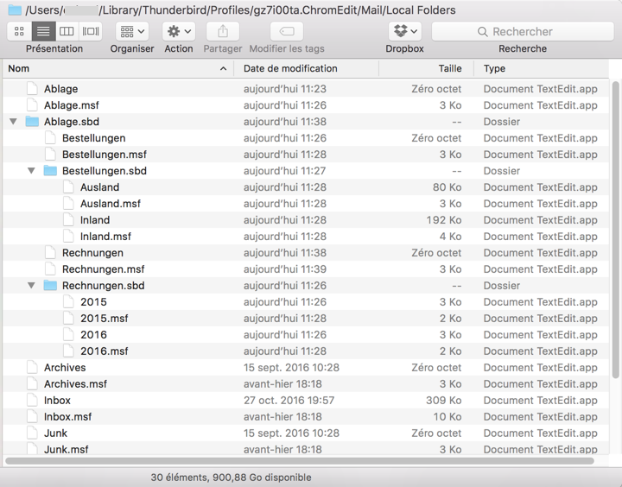Image resolution: width=622 pixels, height=487 pixels.
Task: Click the title bar folder proxy icon
Action: (x=15, y=9)
